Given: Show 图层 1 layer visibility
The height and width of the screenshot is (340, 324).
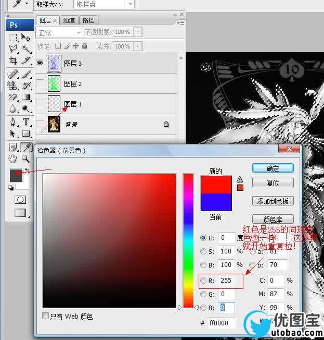Looking at the screenshot, I should (40, 104).
